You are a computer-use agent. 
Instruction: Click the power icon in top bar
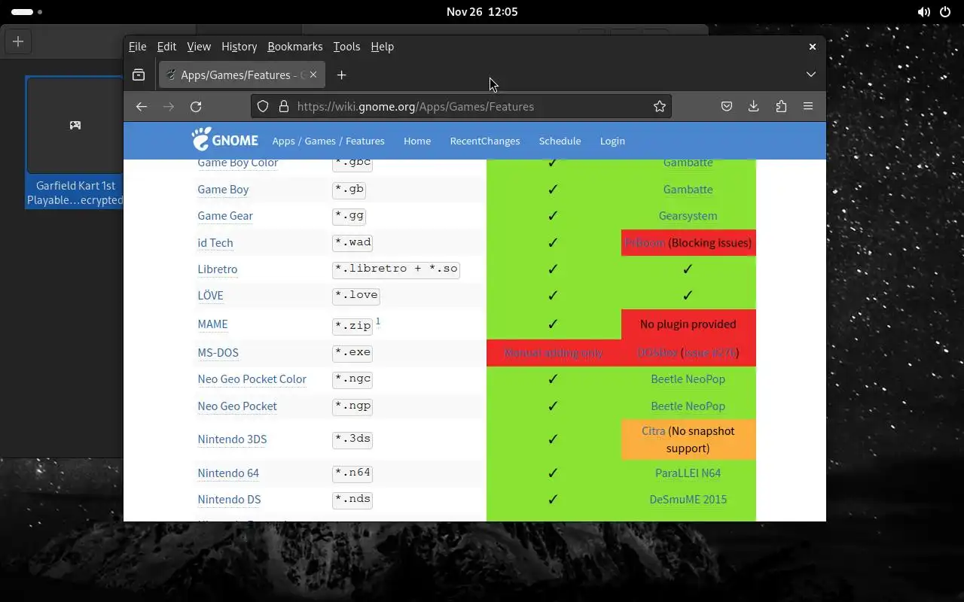coord(944,12)
